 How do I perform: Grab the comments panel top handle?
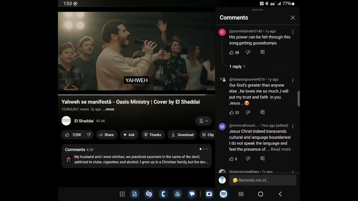coord(257,10)
